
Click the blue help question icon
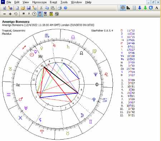tap(65, 8)
